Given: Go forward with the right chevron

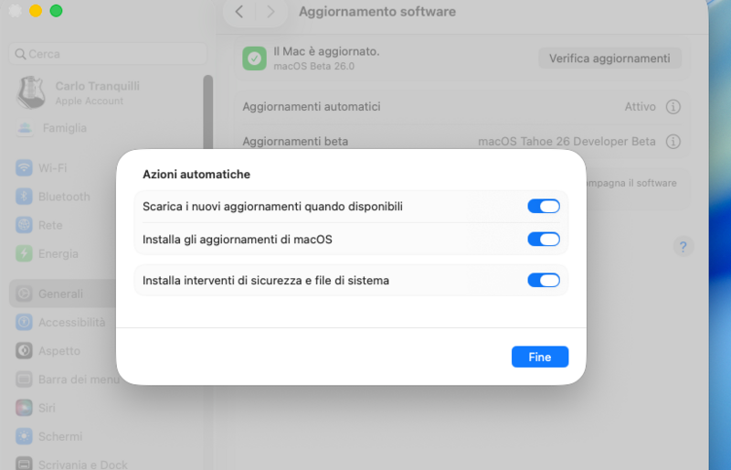Looking at the screenshot, I should pyautogui.click(x=270, y=12).
